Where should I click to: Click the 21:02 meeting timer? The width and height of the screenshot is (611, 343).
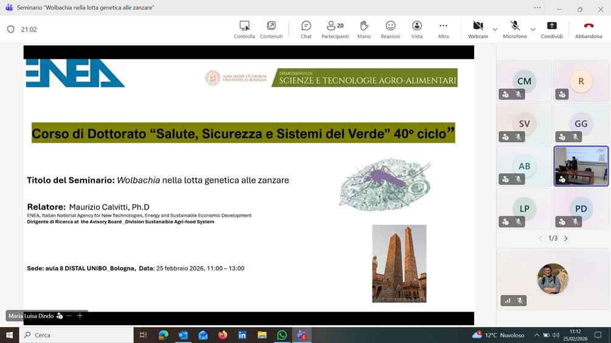click(x=29, y=30)
